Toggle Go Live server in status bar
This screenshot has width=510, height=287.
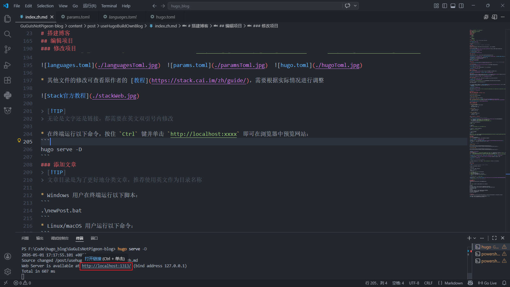pyautogui.click(x=487, y=283)
